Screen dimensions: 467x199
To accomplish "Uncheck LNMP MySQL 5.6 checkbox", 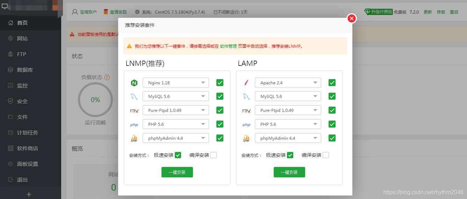I will click(220, 96).
